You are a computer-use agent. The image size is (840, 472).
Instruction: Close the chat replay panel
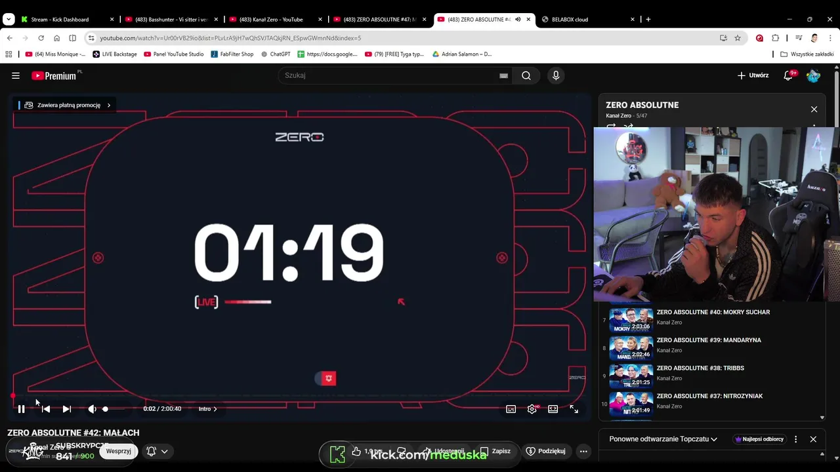tap(813, 439)
